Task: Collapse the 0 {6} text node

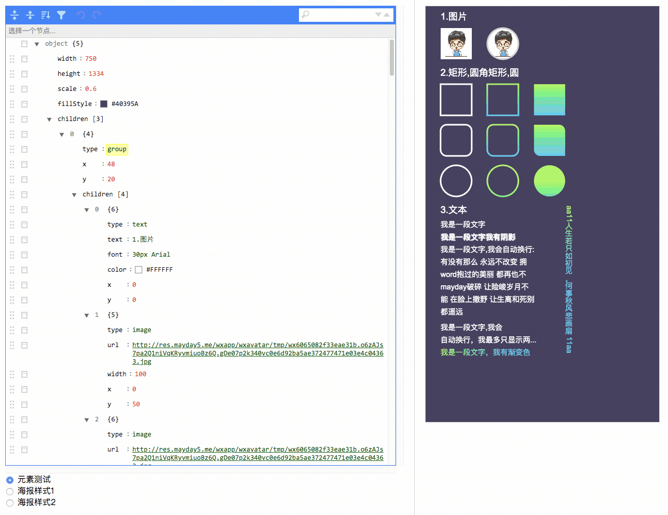Action: (87, 210)
